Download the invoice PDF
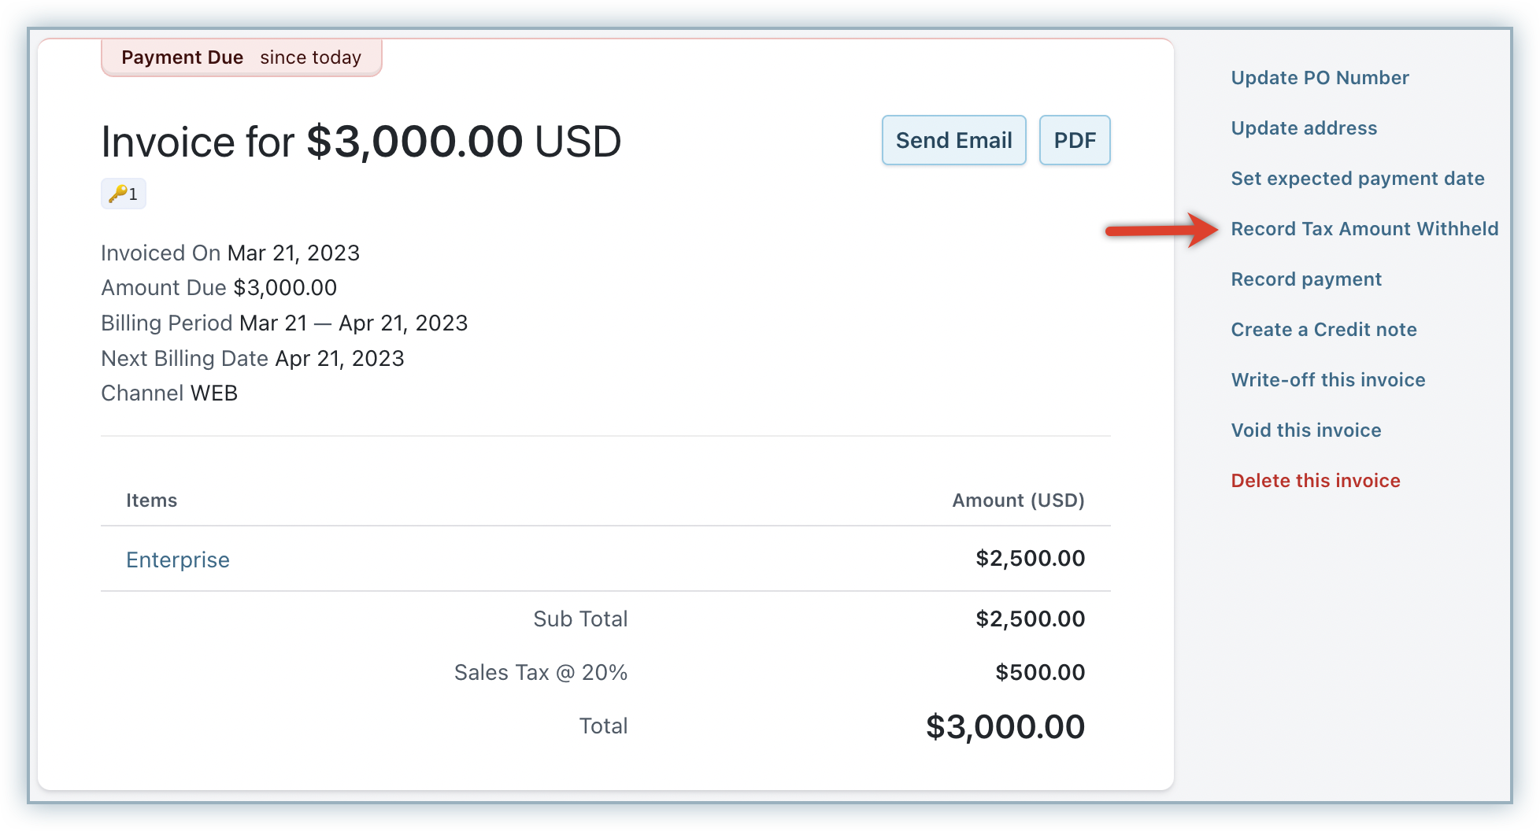The width and height of the screenshot is (1540, 831). point(1074,141)
